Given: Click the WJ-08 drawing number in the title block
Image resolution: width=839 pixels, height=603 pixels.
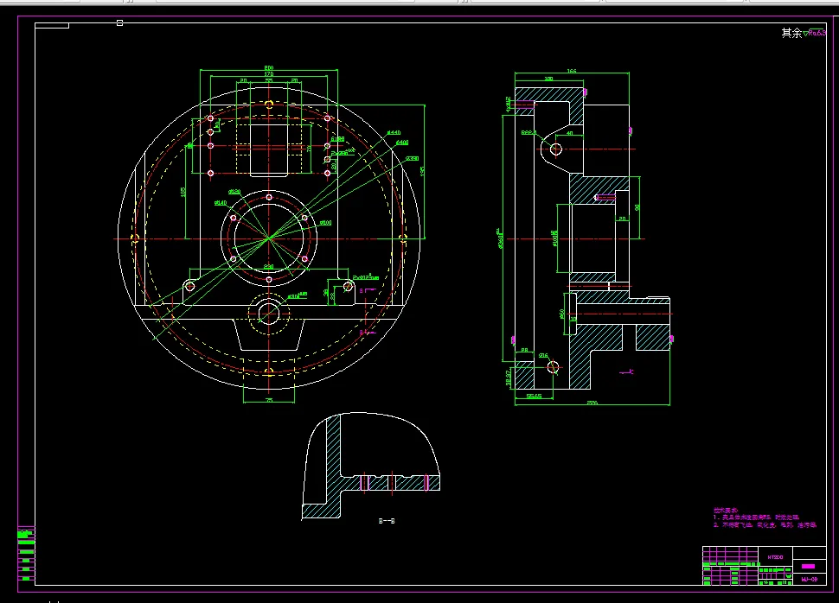Looking at the screenshot, I should click(809, 580).
